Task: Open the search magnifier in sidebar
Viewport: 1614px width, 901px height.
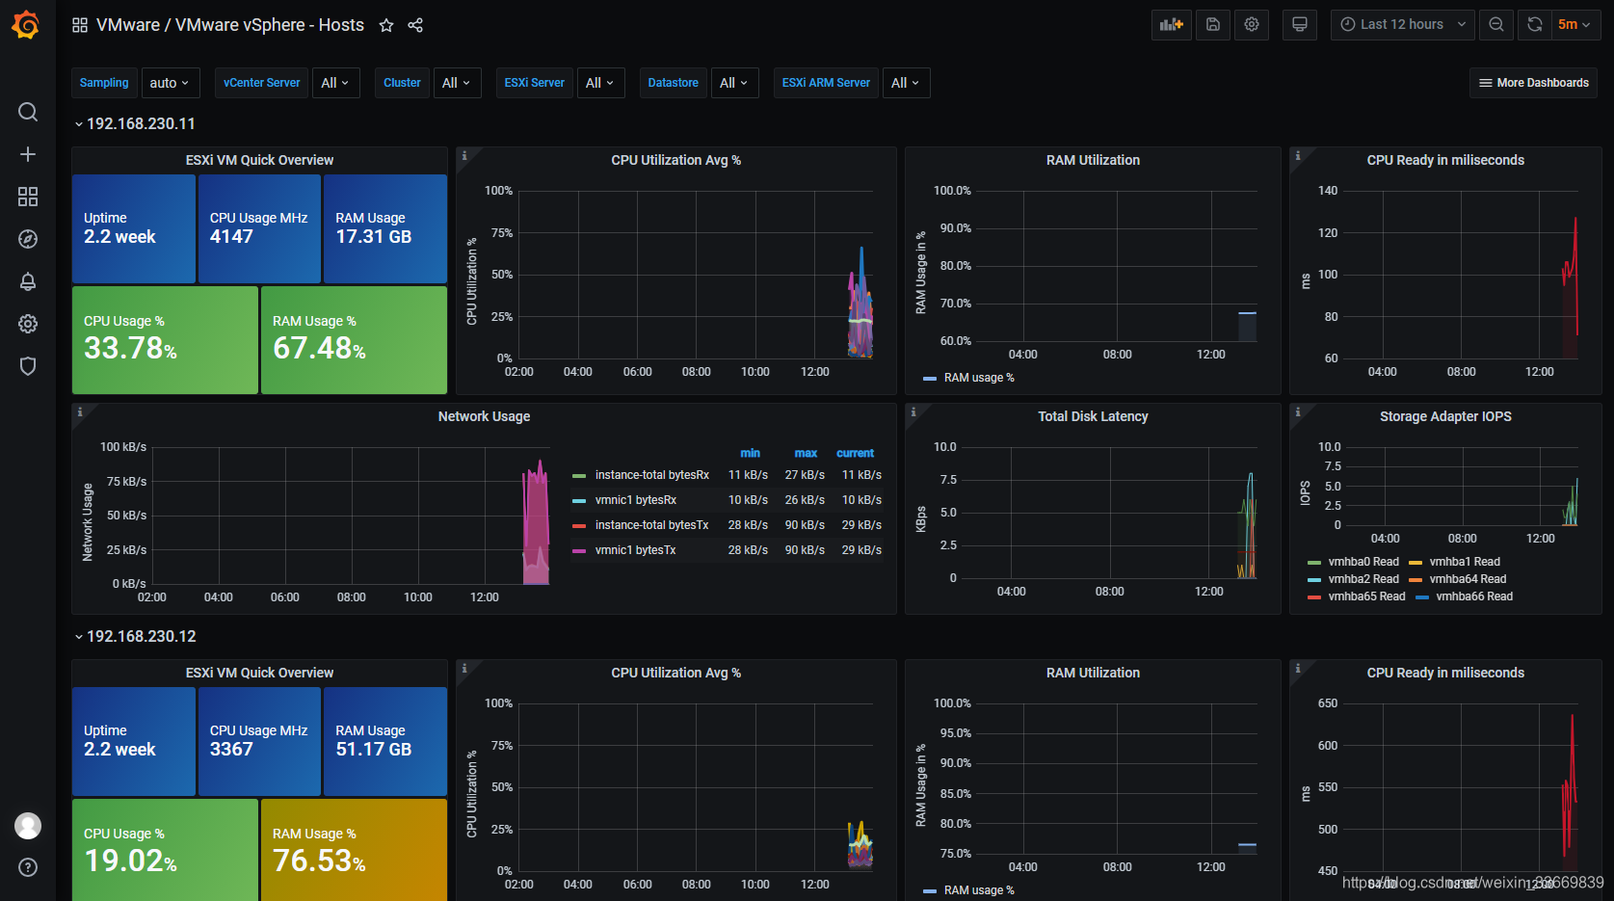Action: (28, 112)
